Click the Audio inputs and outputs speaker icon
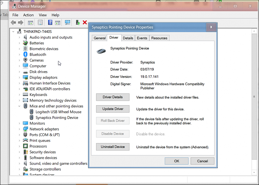The width and height of the screenshot is (259, 185). tap(25, 37)
